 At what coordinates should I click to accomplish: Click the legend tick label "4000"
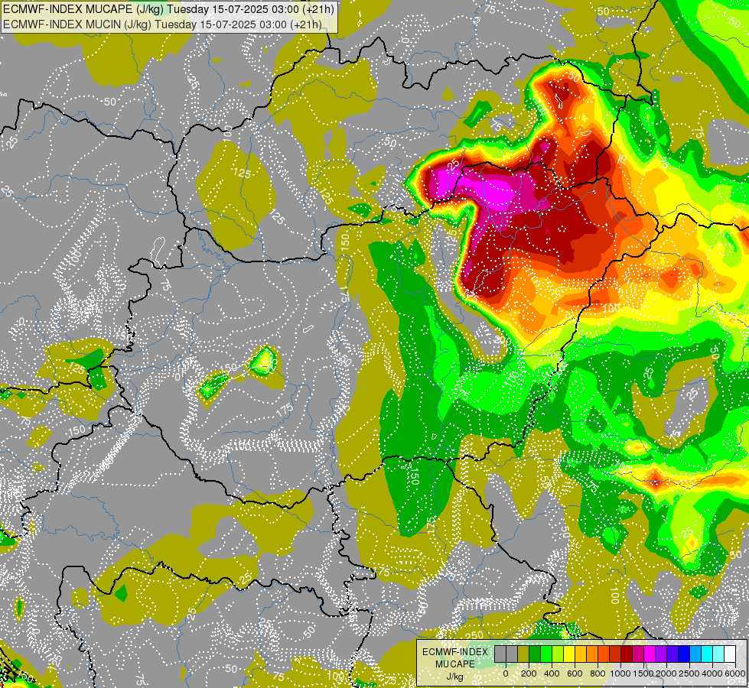coord(712,673)
